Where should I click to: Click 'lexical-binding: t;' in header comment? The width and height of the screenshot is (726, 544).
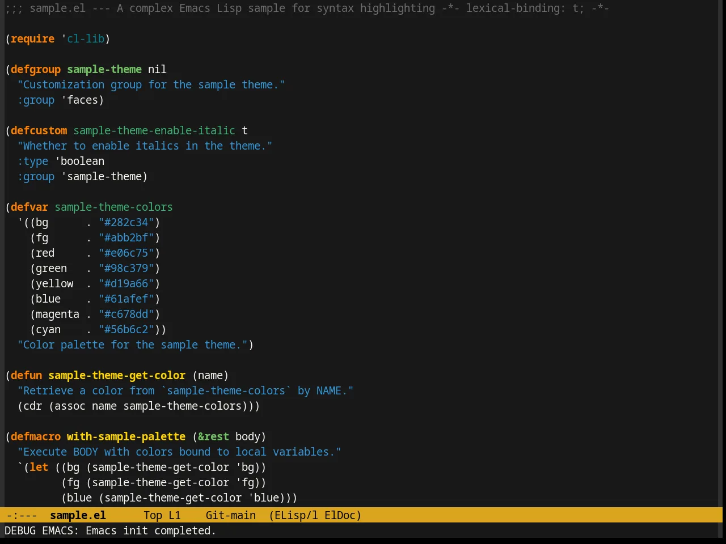pyautogui.click(x=525, y=8)
